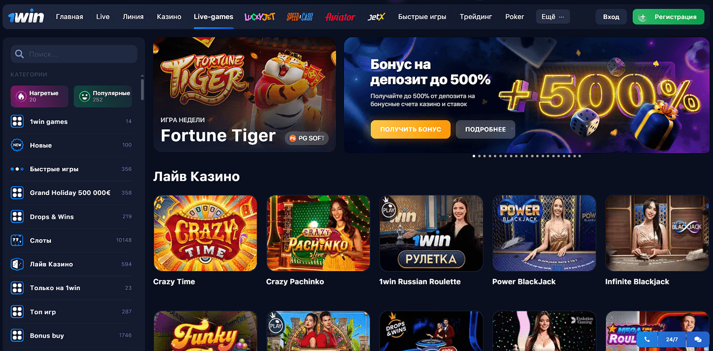Switch to the Казино tab

169,17
